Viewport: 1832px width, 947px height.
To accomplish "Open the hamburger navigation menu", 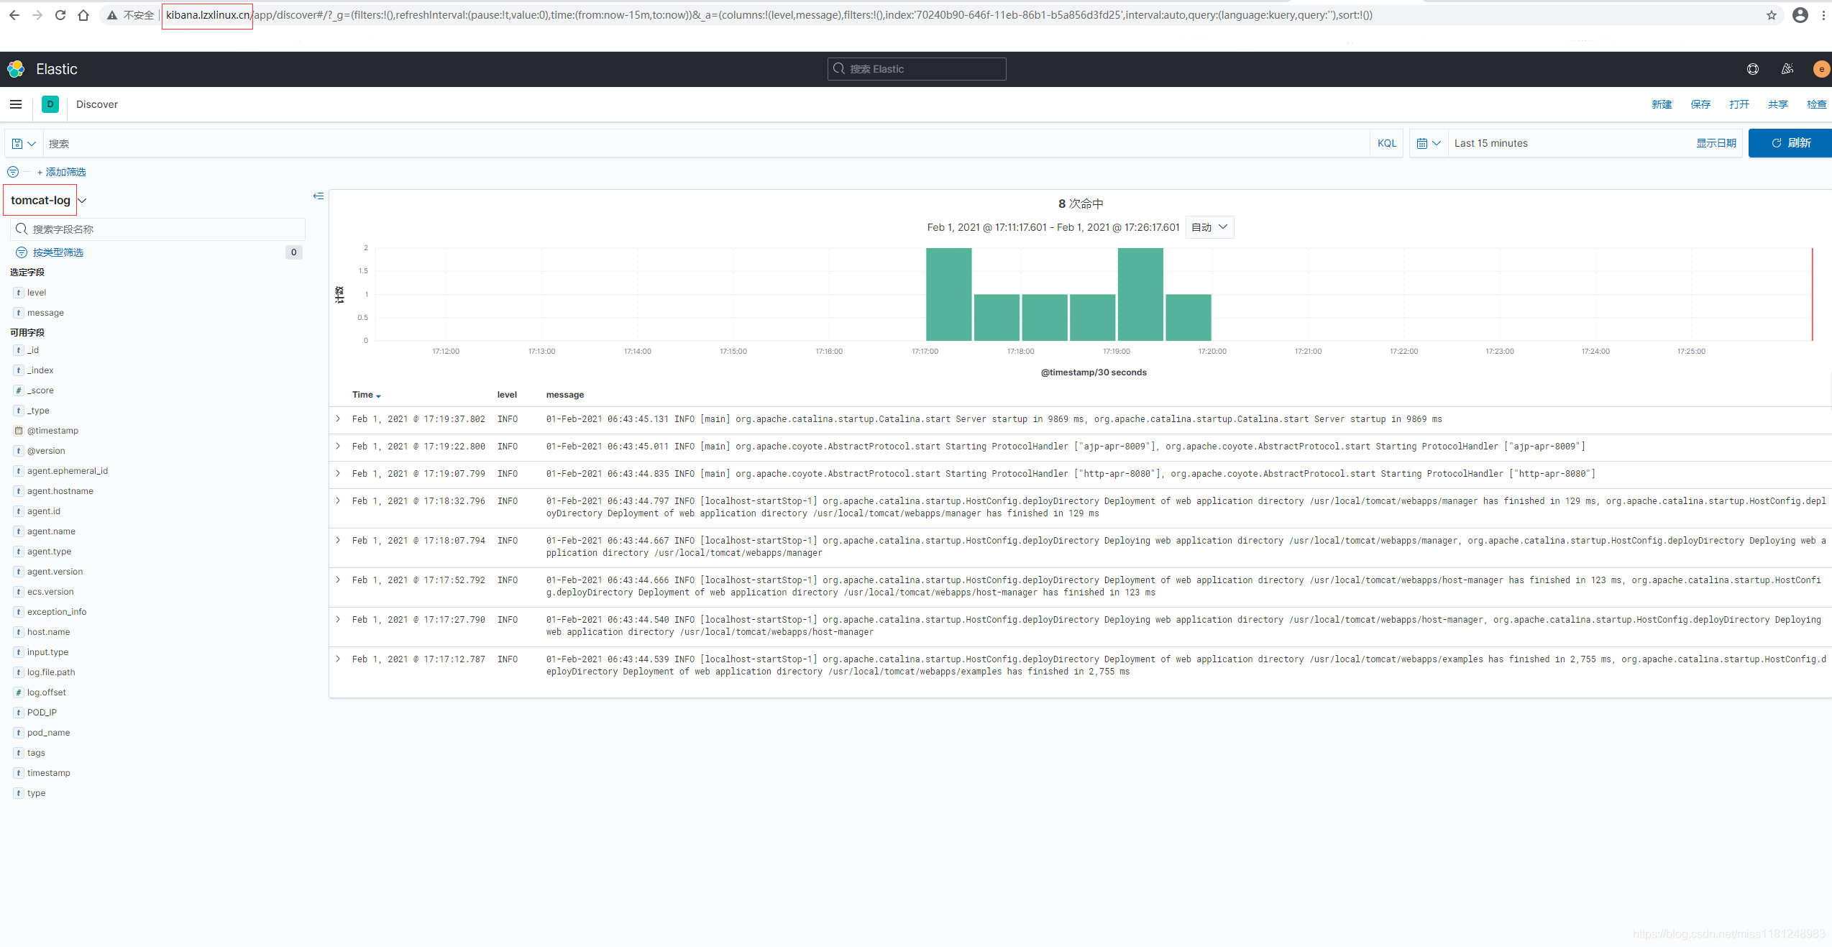I will (16, 104).
